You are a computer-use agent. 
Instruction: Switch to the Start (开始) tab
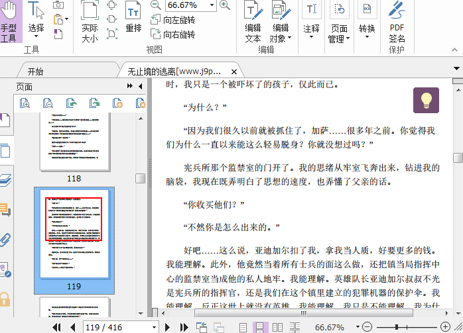coord(35,71)
